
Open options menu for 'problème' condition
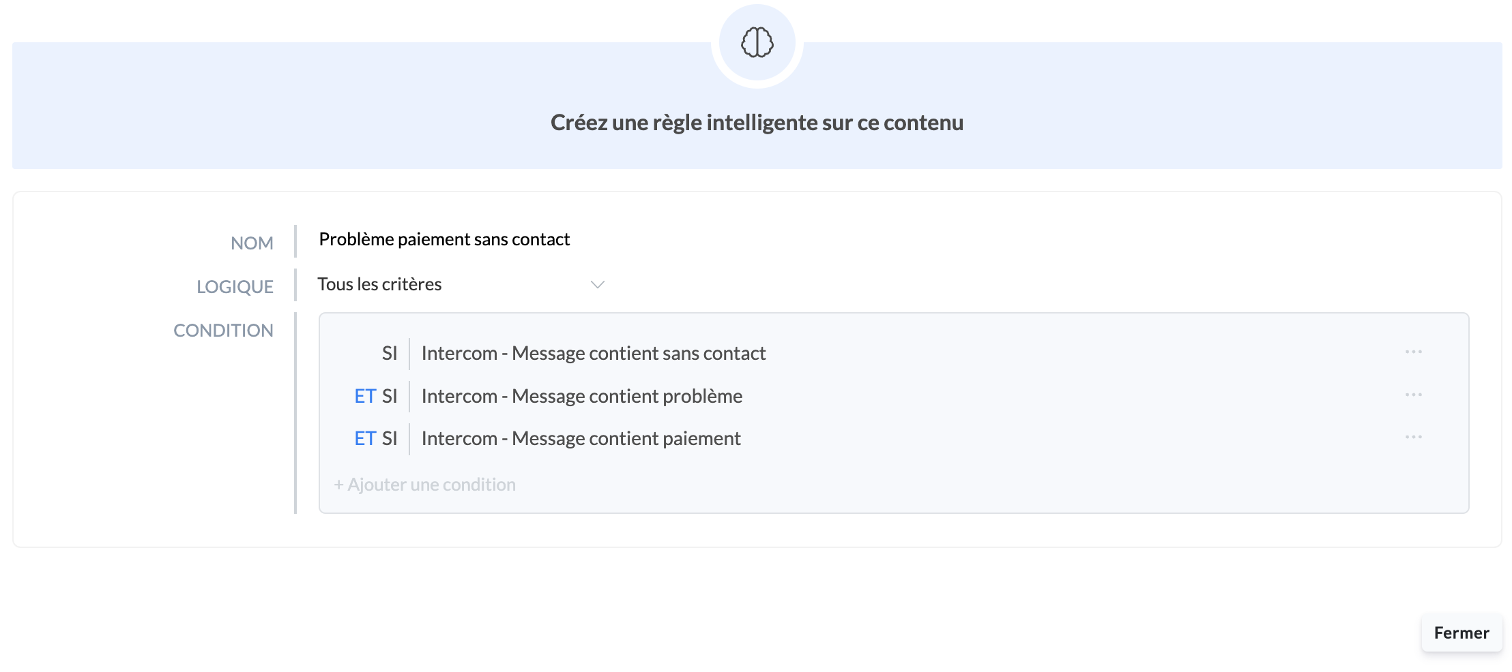click(x=1413, y=395)
